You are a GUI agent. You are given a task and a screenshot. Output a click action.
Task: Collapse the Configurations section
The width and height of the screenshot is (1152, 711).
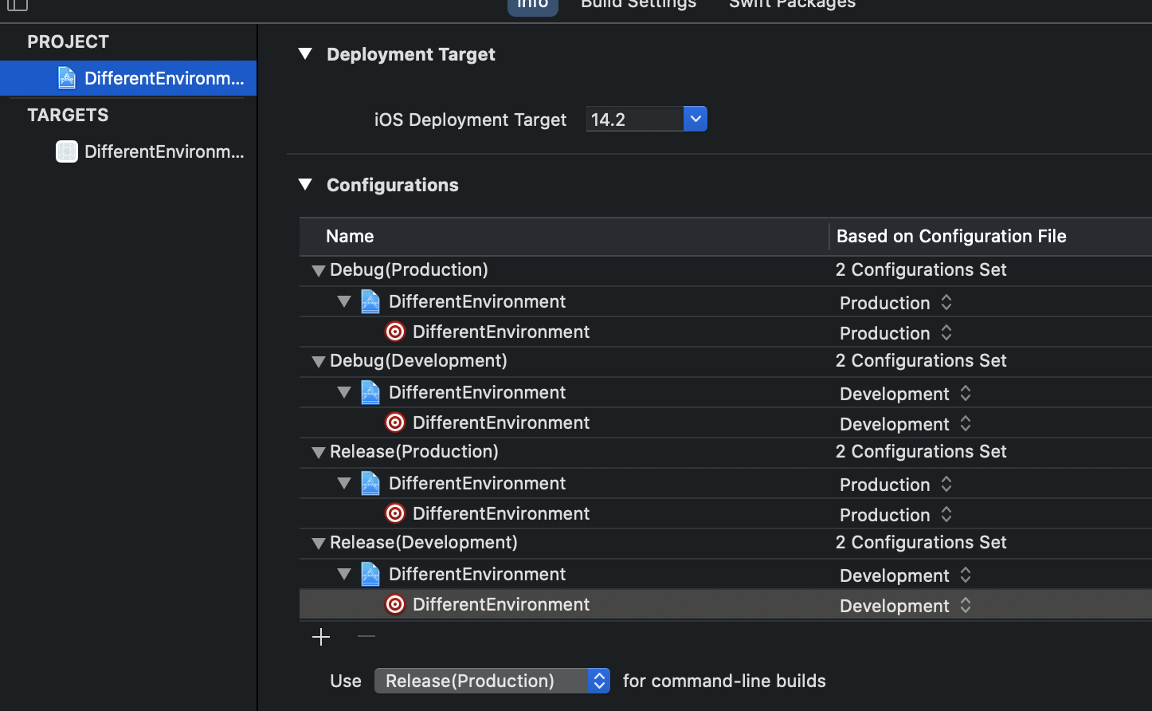305,185
